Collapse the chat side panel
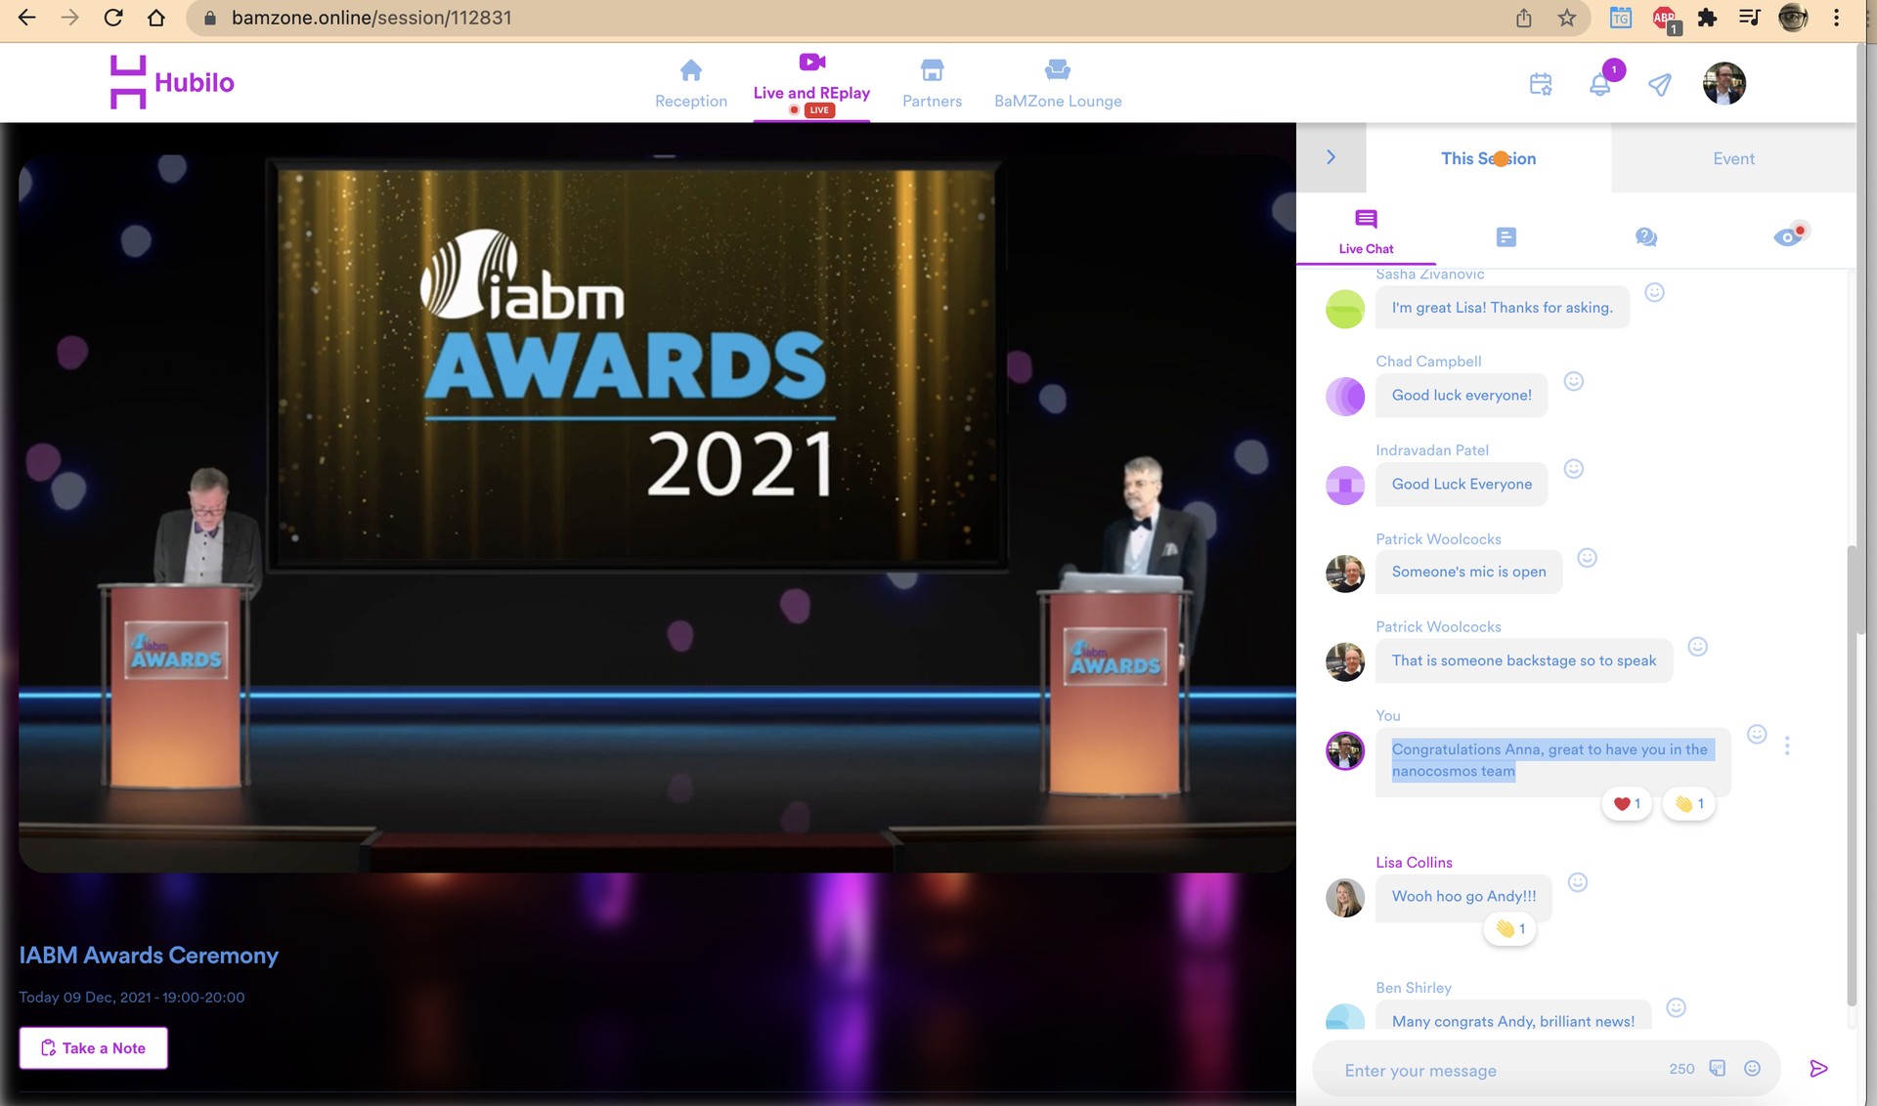 click(1331, 158)
